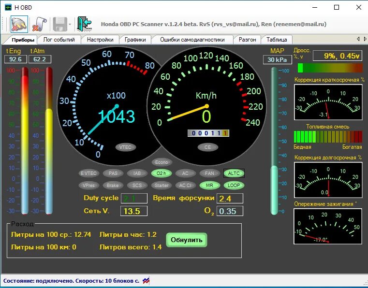Click the MAP vertical pressure gauge
Screen dimensions: 368x288
pyautogui.click(x=274, y=141)
